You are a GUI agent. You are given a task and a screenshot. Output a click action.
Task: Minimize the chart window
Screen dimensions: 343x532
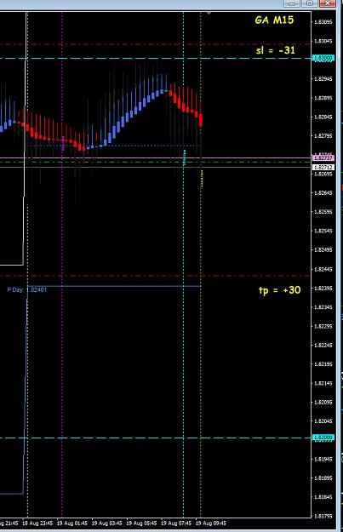click(291, 3)
